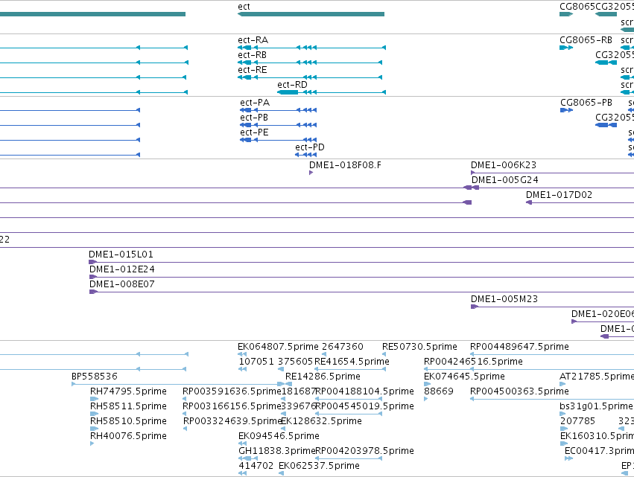Select EST RP004188104.5prime label
The height and width of the screenshot is (477, 634).
coord(364,391)
